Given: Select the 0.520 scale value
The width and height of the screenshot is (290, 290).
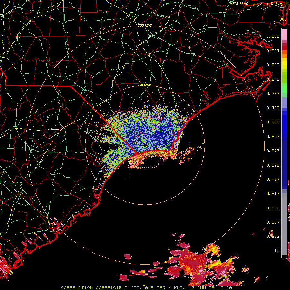Looking at the screenshot, I should tap(273, 165).
